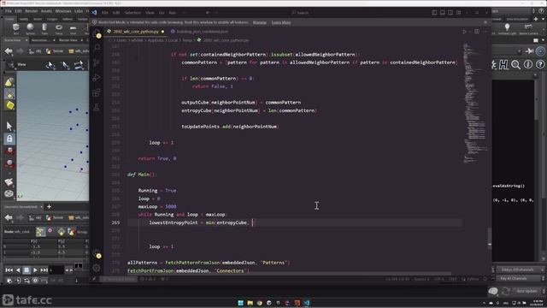Open Houdini Render menu
The height and width of the screenshot is (308, 547).
[31, 11]
